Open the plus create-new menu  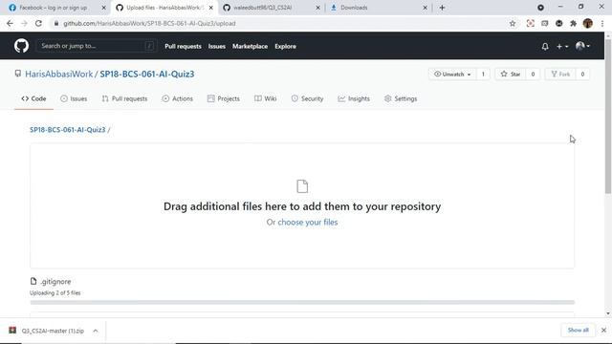click(562, 47)
